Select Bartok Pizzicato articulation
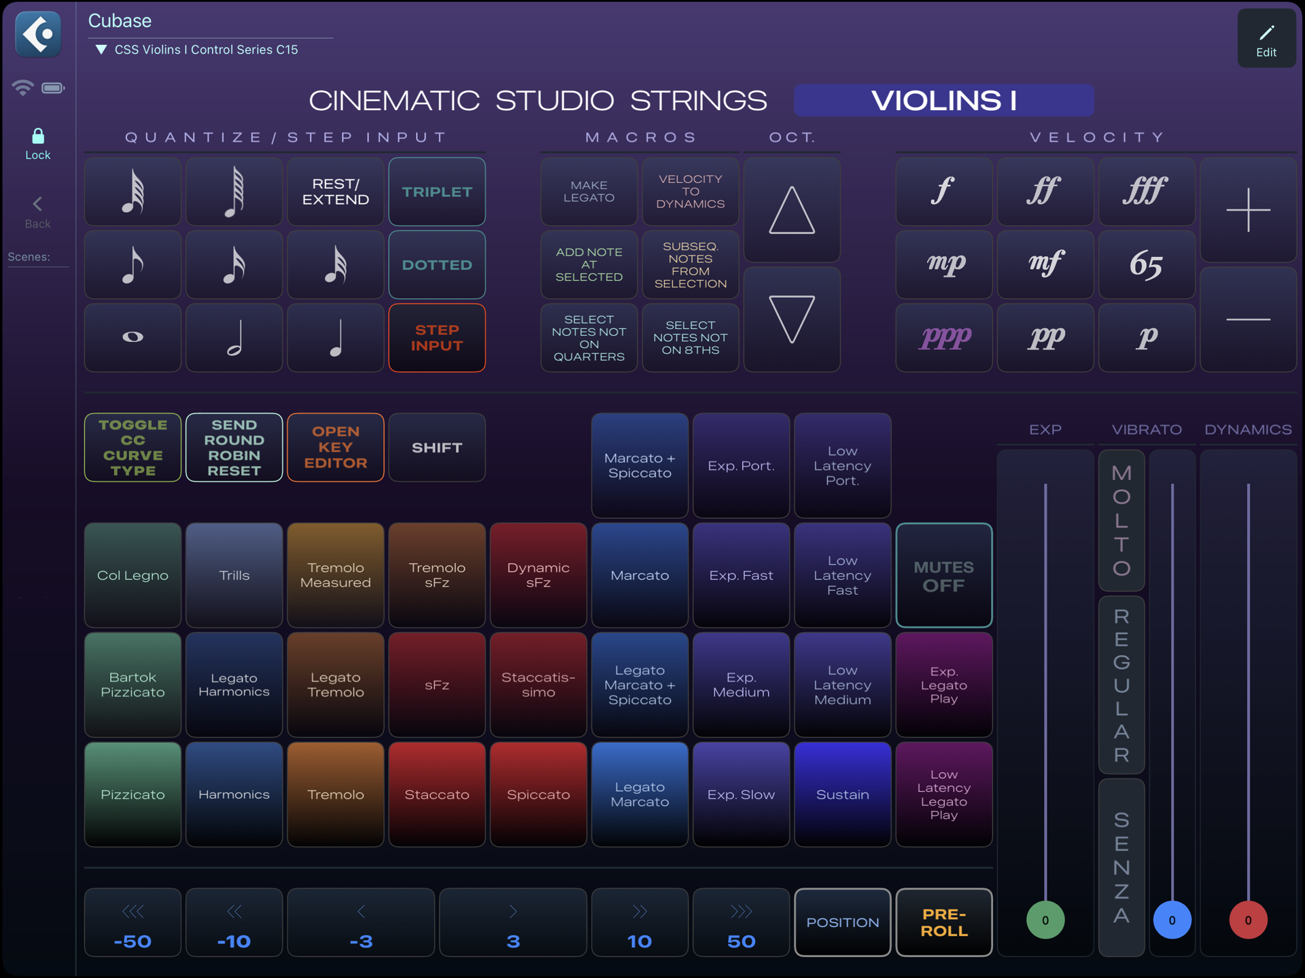The width and height of the screenshot is (1305, 978). [133, 684]
